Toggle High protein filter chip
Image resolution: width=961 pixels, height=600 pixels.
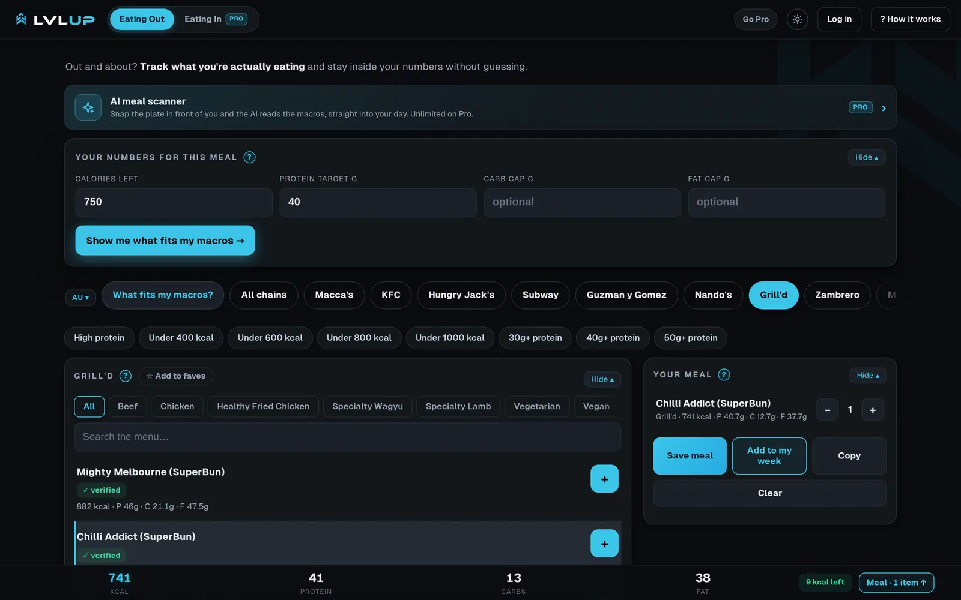pos(99,338)
